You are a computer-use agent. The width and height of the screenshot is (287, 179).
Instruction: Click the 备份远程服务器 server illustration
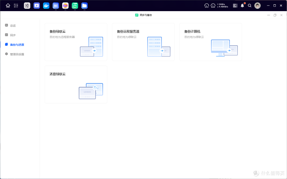click(x=159, y=47)
